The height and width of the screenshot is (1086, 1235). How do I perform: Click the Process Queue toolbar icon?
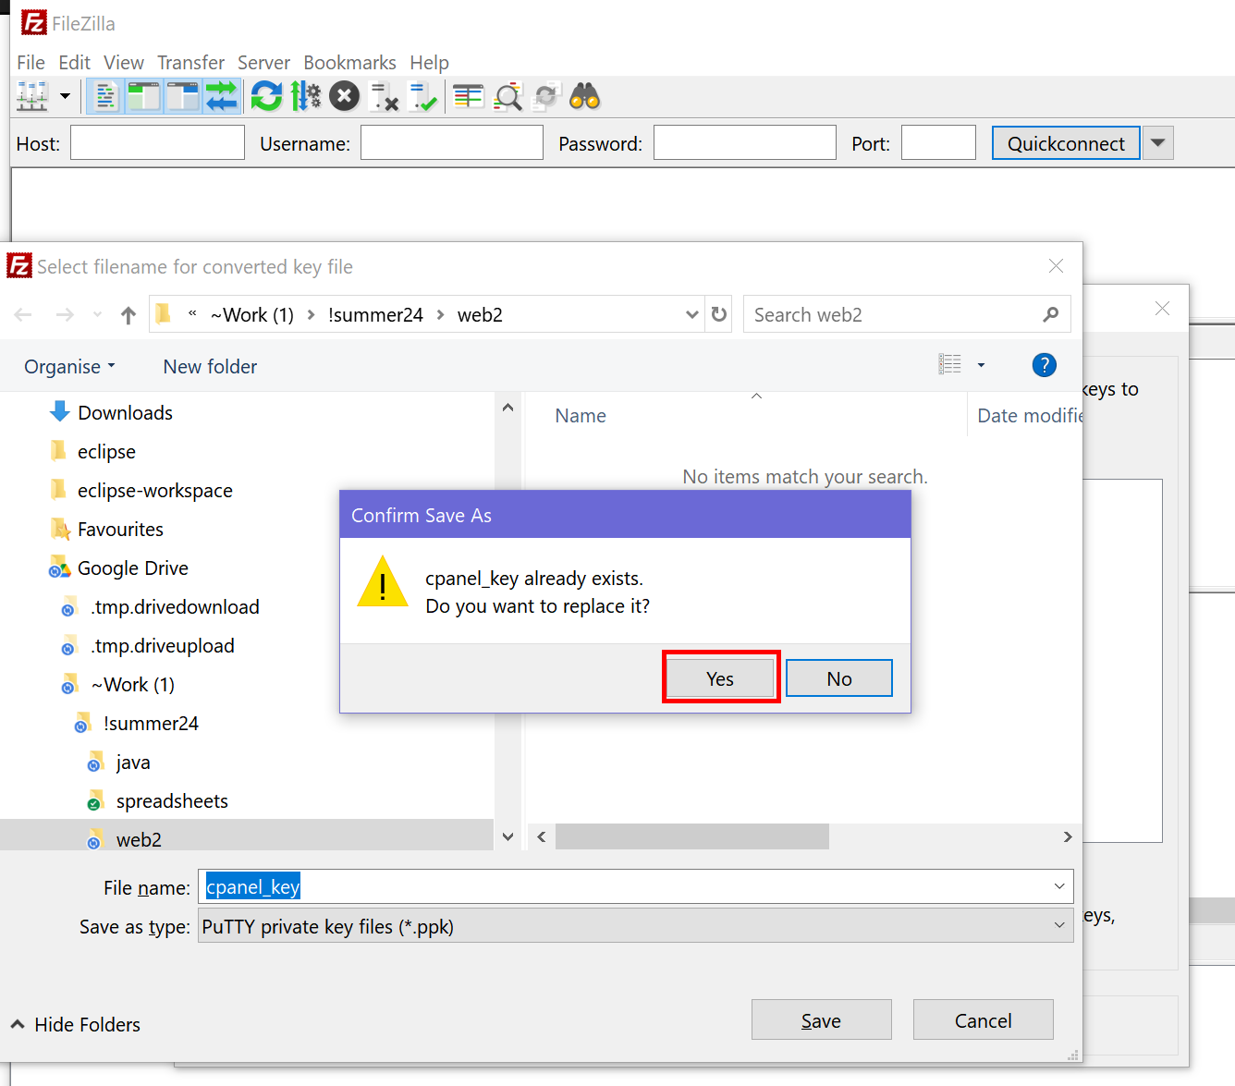point(306,96)
